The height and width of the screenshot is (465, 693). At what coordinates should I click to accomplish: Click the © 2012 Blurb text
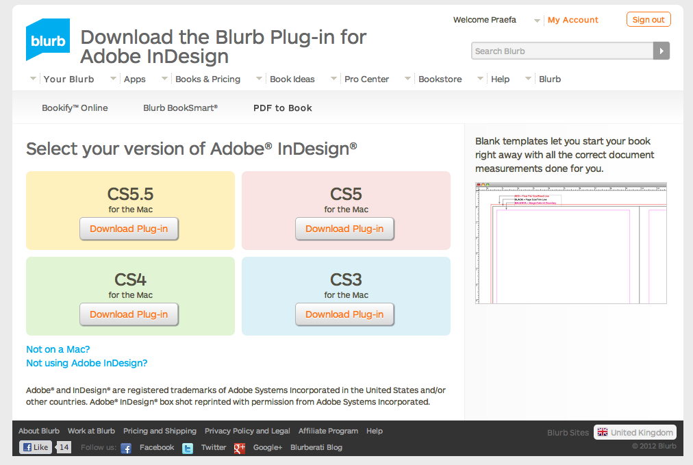tap(654, 446)
